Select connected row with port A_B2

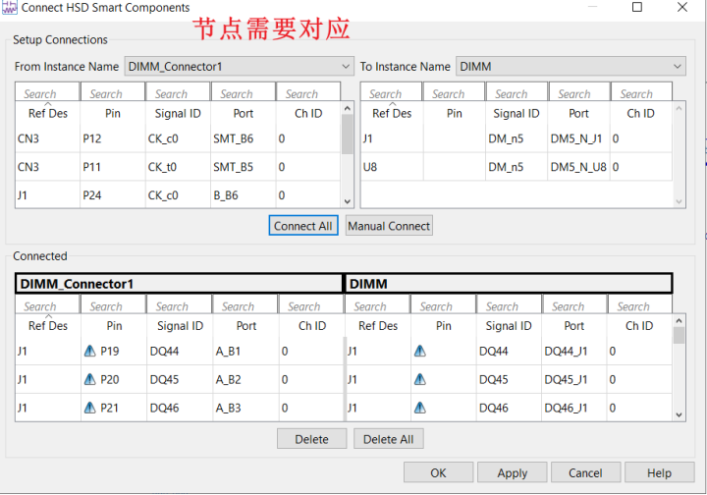344,379
